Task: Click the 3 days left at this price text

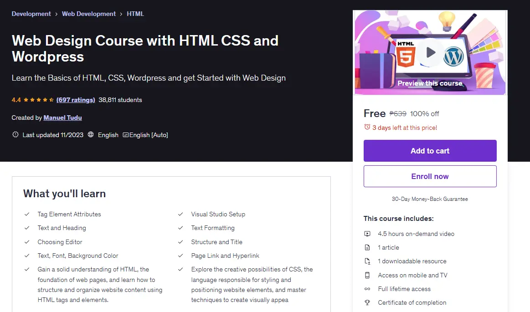Action: coord(405,128)
